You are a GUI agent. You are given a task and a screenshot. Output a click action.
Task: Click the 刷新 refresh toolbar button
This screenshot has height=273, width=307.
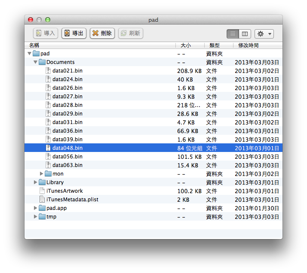(x=131, y=33)
